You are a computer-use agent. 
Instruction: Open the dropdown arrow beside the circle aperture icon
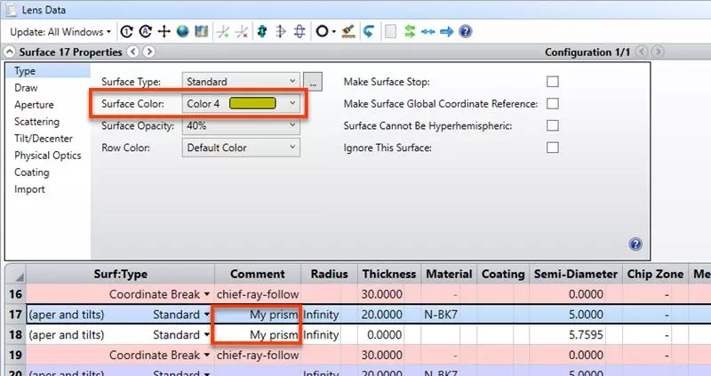coord(334,32)
